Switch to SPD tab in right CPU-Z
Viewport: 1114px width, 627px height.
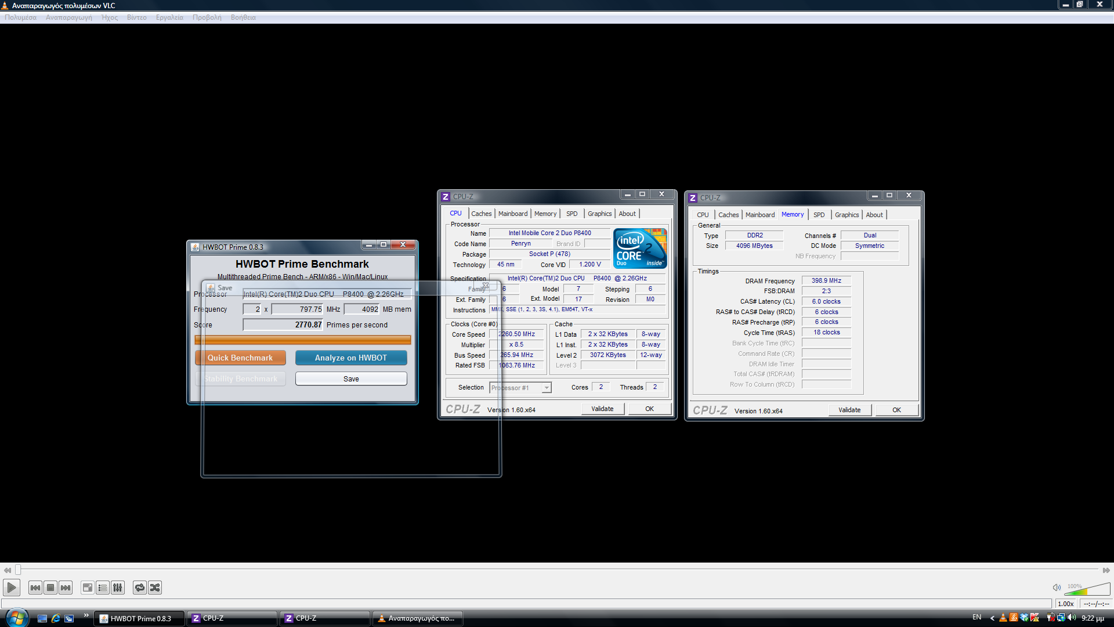pos(819,215)
